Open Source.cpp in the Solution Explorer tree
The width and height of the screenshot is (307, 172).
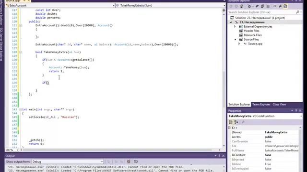pyautogui.click(x=255, y=43)
